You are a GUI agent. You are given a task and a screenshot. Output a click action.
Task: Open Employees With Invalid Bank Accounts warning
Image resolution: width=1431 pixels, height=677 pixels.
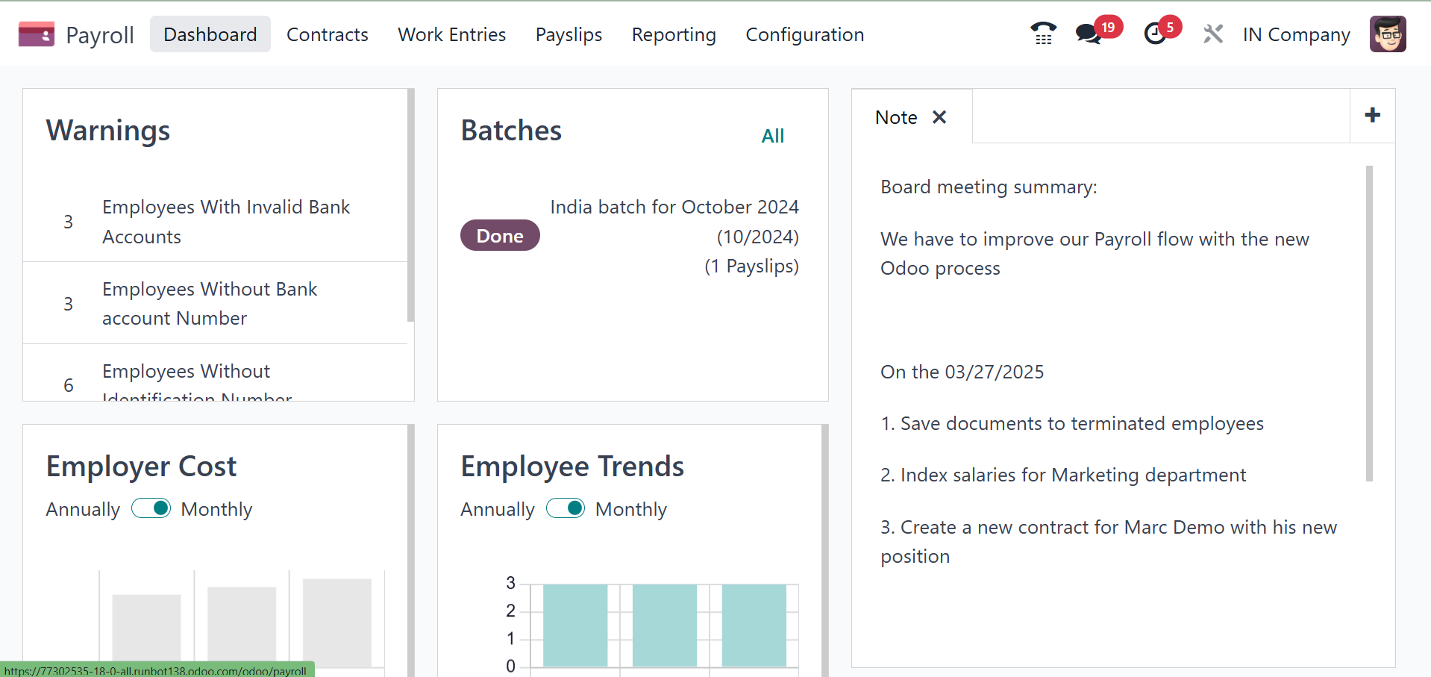225,222
